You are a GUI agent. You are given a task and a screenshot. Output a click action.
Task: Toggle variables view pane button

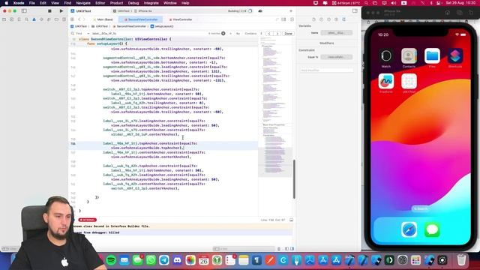(286, 248)
